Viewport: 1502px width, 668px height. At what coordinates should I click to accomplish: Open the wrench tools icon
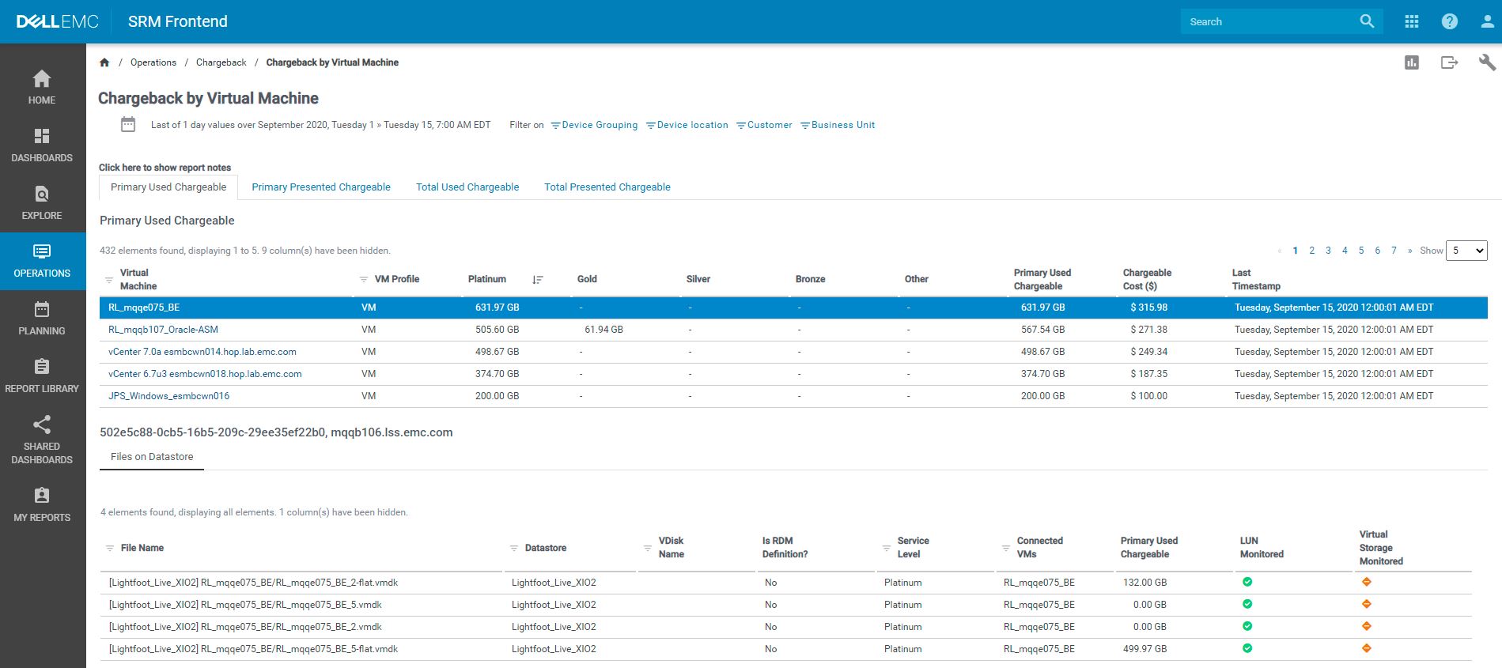pyautogui.click(x=1487, y=62)
